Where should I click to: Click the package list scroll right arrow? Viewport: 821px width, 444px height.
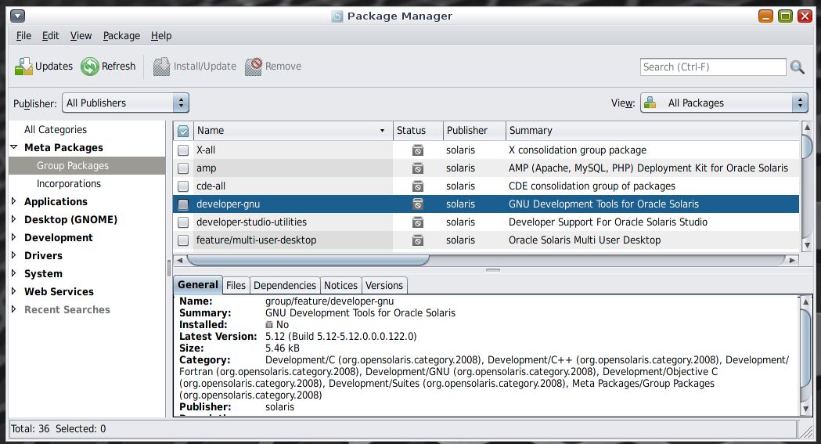coord(792,260)
